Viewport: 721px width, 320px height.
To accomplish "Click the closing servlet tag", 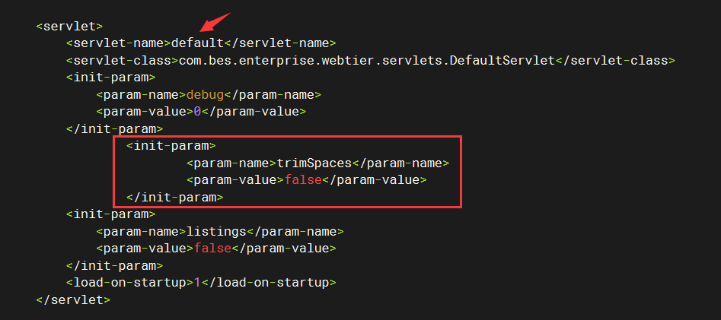I will (x=73, y=299).
